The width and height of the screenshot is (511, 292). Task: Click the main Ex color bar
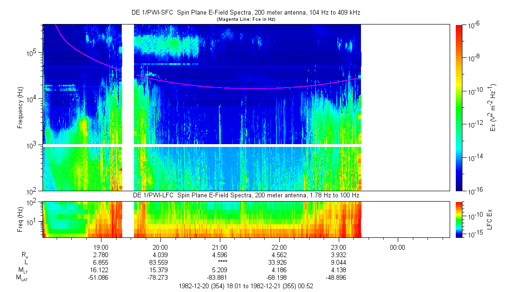click(460, 108)
